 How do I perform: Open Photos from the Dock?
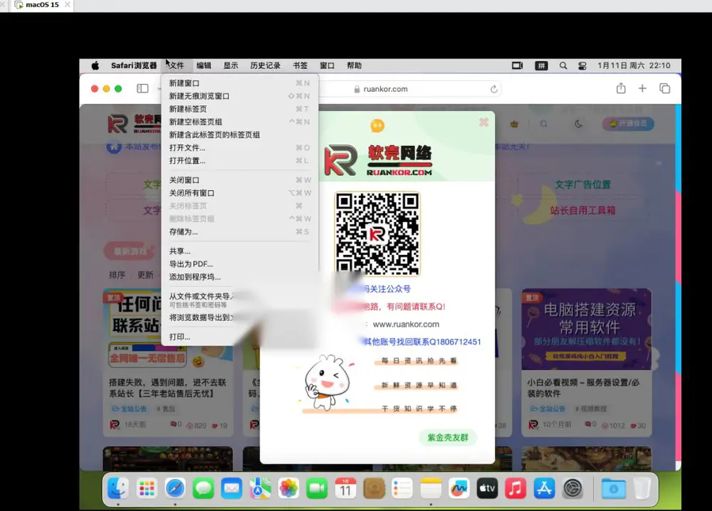288,489
